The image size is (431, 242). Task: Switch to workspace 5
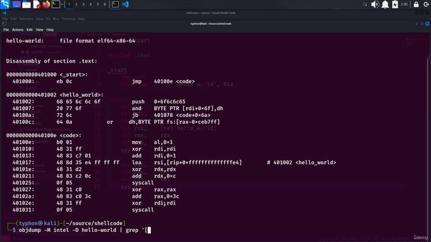pyautogui.click(x=98, y=4)
